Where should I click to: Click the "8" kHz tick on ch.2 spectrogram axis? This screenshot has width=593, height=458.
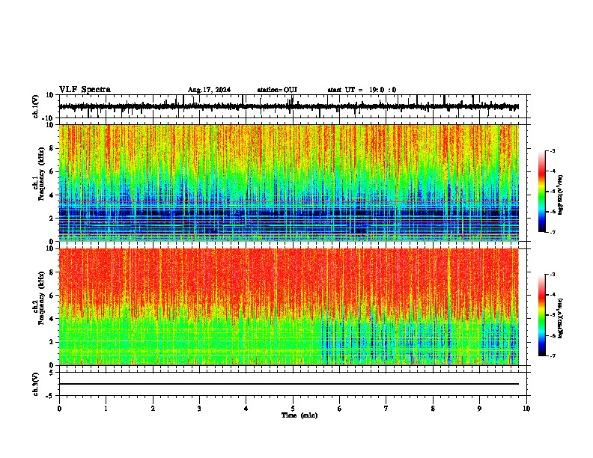52,272
